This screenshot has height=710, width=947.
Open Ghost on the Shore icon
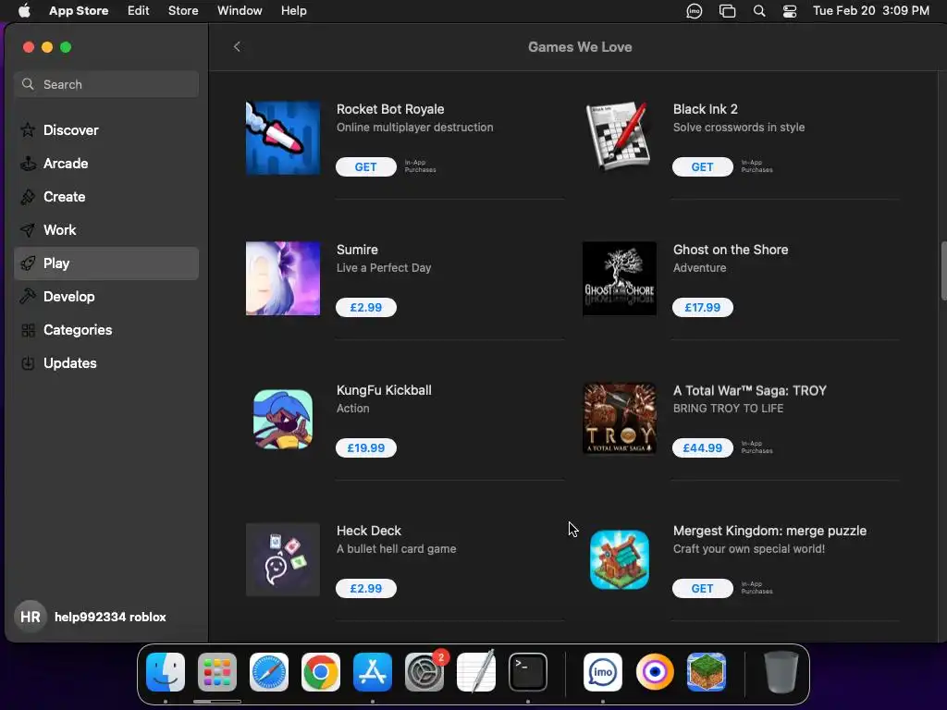tap(619, 278)
